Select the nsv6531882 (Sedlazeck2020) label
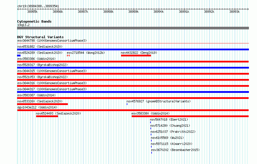257x164 pixels. [x=40, y=47]
